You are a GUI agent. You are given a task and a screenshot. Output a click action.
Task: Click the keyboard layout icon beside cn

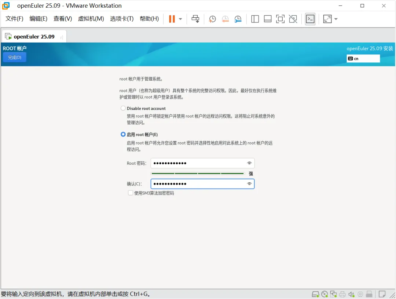(350, 59)
